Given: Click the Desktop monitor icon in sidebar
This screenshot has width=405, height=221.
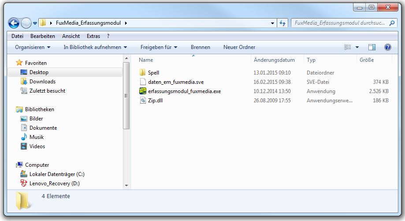Looking at the screenshot, I should [x=23, y=72].
